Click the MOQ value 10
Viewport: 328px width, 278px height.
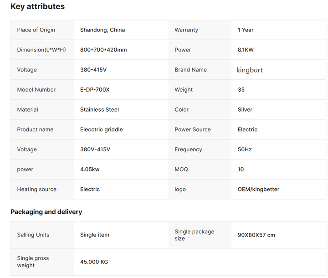[x=241, y=170]
